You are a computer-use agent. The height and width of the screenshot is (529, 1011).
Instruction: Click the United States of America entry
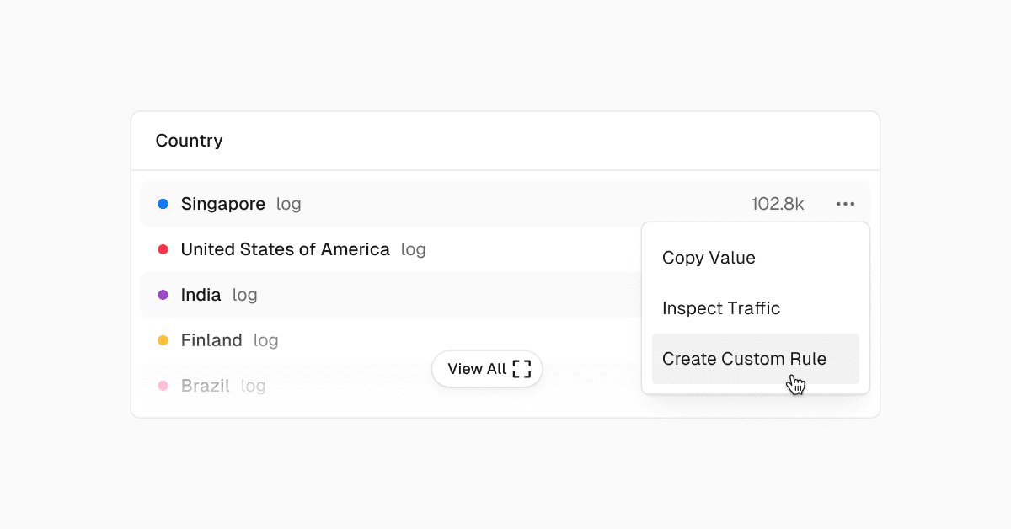click(x=285, y=249)
